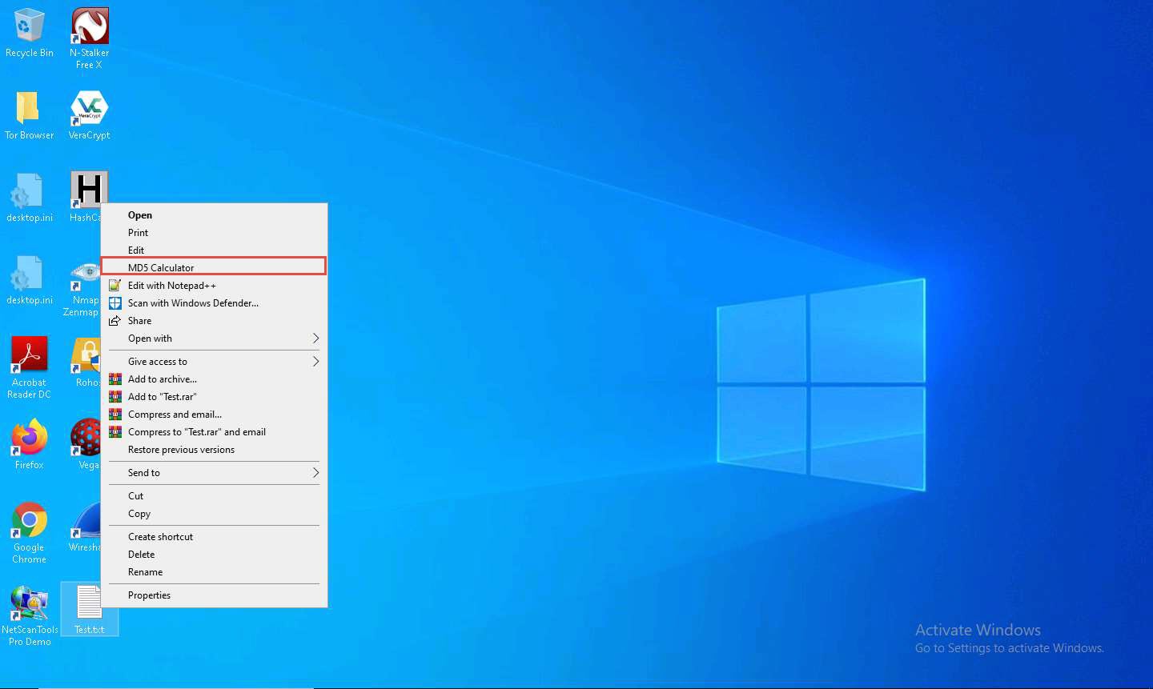Open Properties from the context menu

[149, 595]
